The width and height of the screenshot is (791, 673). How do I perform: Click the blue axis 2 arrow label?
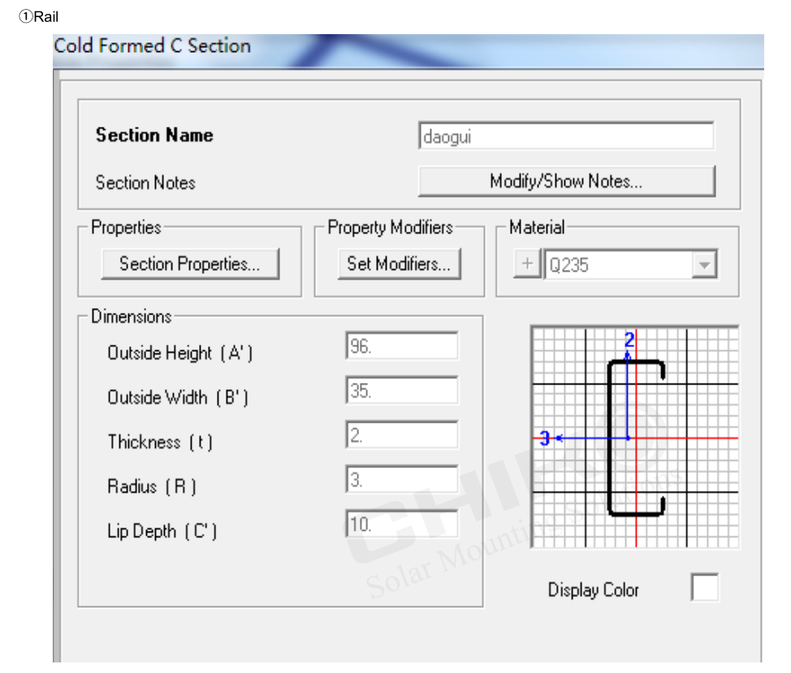[629, 341]
